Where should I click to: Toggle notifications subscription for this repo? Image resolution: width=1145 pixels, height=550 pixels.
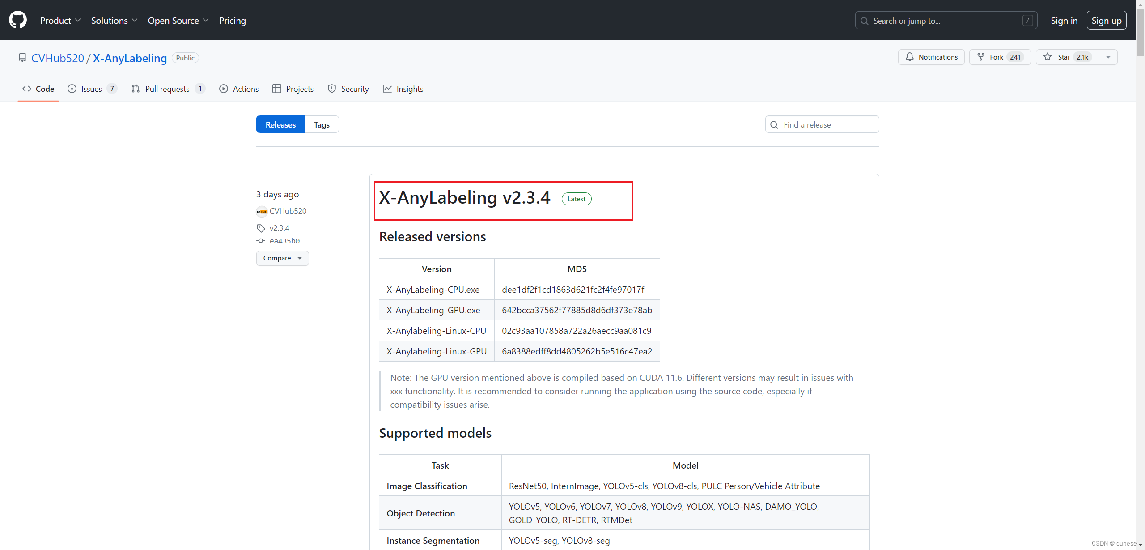point(931,57)
